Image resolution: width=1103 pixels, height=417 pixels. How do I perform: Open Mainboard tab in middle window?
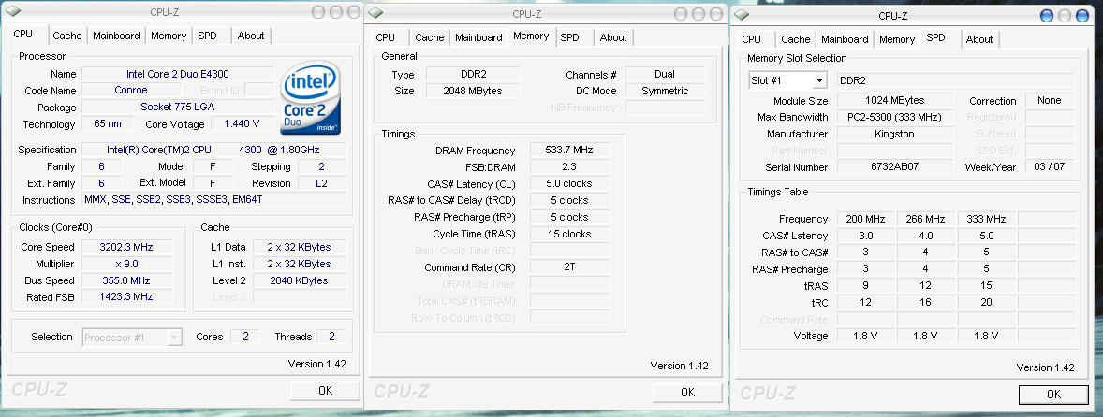(478, 38)
